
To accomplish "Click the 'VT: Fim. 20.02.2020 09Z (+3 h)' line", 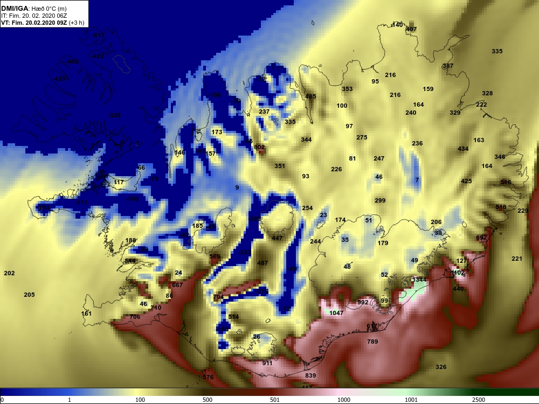I will coord(43,23).
